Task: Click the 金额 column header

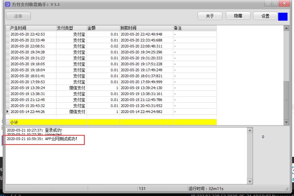Action: [103, 28]
